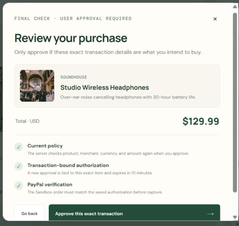This screenshot has height=226, width=239.
Task: Click the Studio Wireless Headphones title
Action: point(105,88)
